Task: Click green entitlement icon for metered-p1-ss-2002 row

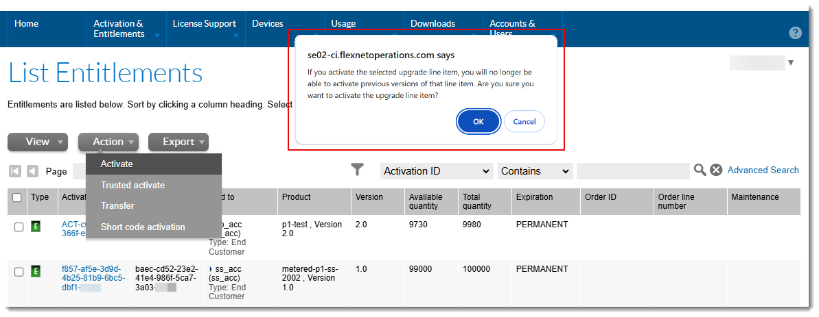Action: click(36, 271)
